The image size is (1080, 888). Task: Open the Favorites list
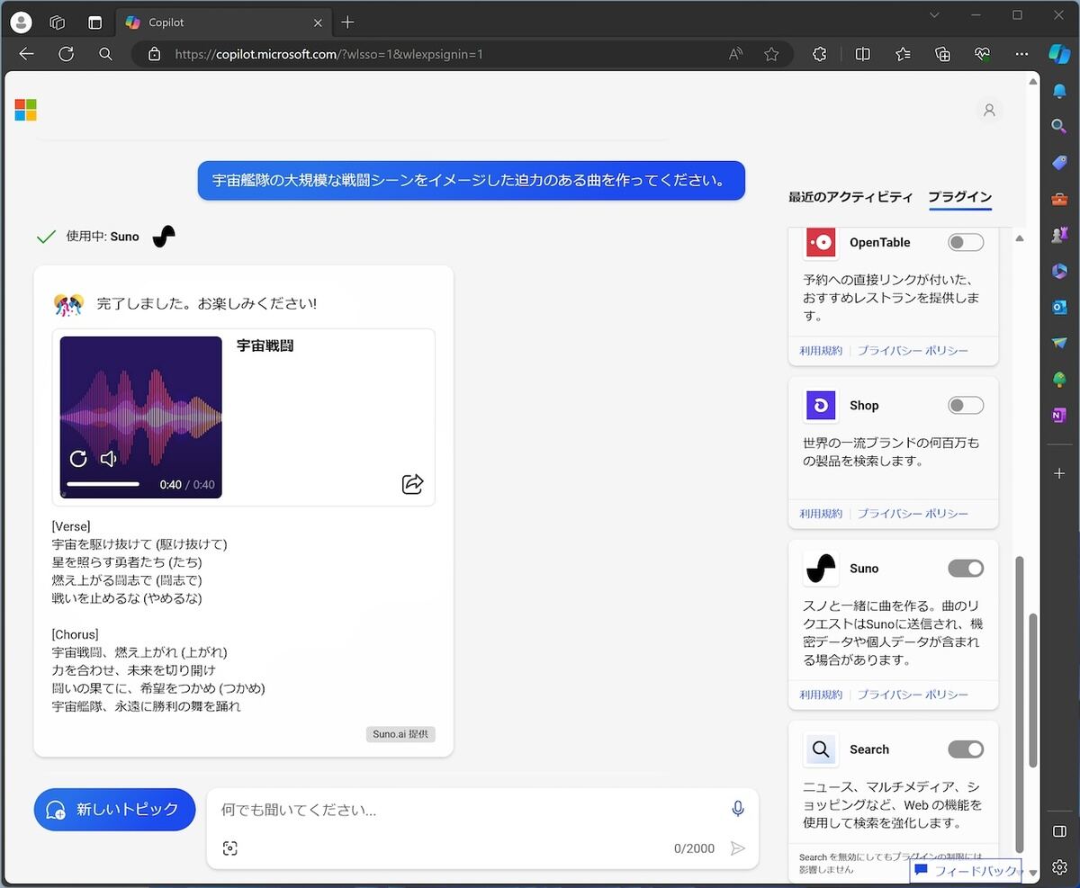[x=903, y=54]
